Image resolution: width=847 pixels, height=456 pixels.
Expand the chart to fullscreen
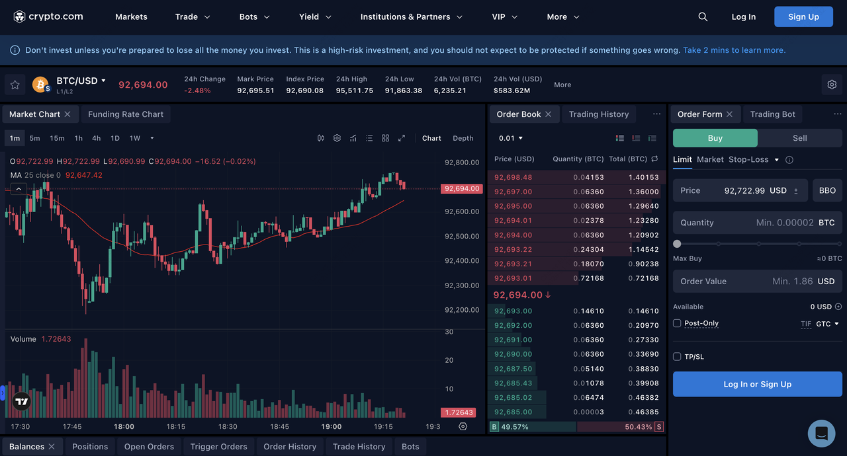click(x=402, y=138)
